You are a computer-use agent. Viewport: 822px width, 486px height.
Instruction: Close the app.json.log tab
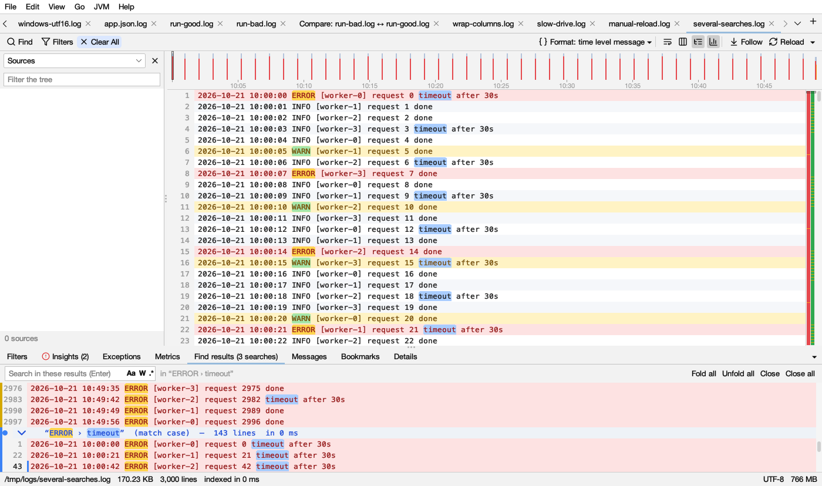pos(154,23)
